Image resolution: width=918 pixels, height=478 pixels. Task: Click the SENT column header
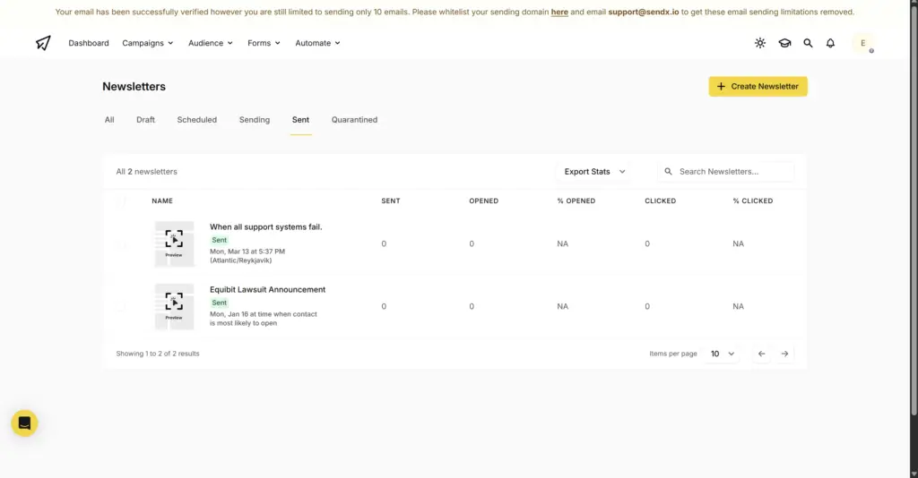click(x=391, y=201)
